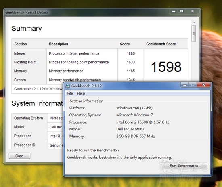Click the scrollbar up arrow in results
This screenshot has width=222, height=187.
click(194, 23)
